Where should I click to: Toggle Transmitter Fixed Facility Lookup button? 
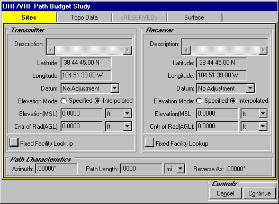pyautogui.click(x=14, y=143)
